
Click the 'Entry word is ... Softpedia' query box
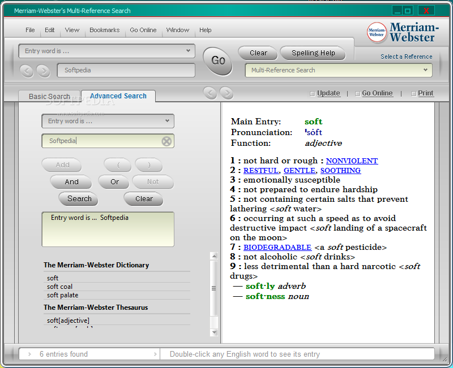pos(108,230)
